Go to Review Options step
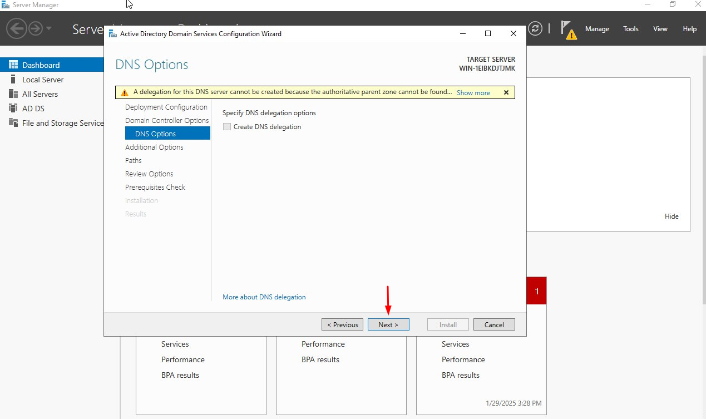 point(149,174)
